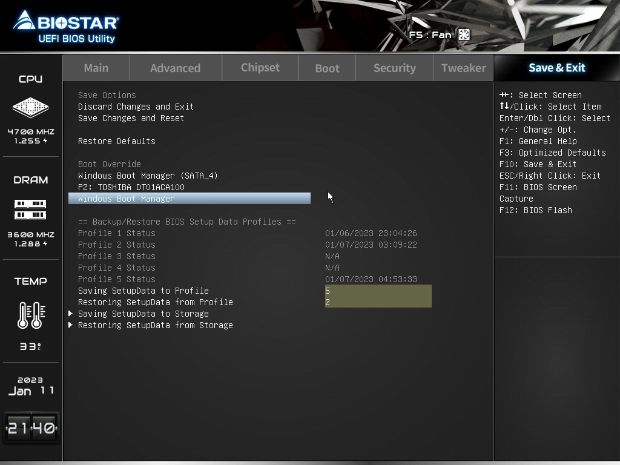Click the Boot Override heading
Image resolution: width=620 pixels, height=465 pixels.
point(109,164)
